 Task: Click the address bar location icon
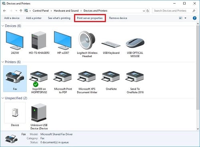point(26,11)
